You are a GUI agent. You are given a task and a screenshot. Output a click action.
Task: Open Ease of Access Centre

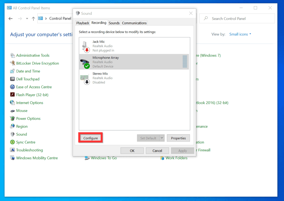pyautogui.click(x=34, y=87)
